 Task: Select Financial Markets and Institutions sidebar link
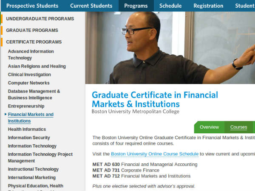(31, 118)
